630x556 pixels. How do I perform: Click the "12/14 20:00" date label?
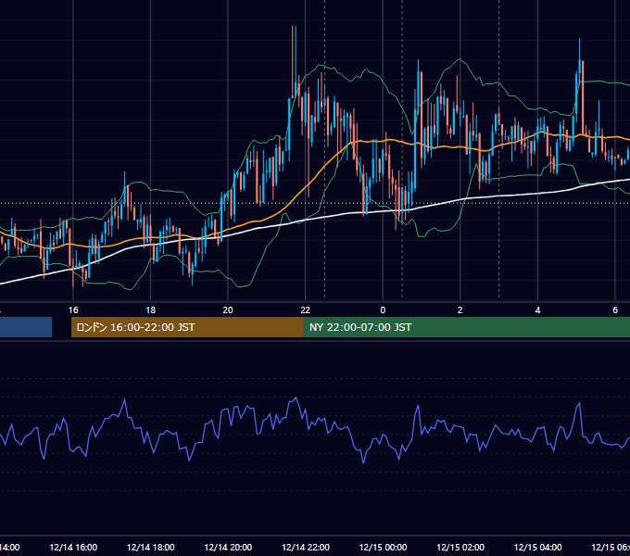point(228,548)
